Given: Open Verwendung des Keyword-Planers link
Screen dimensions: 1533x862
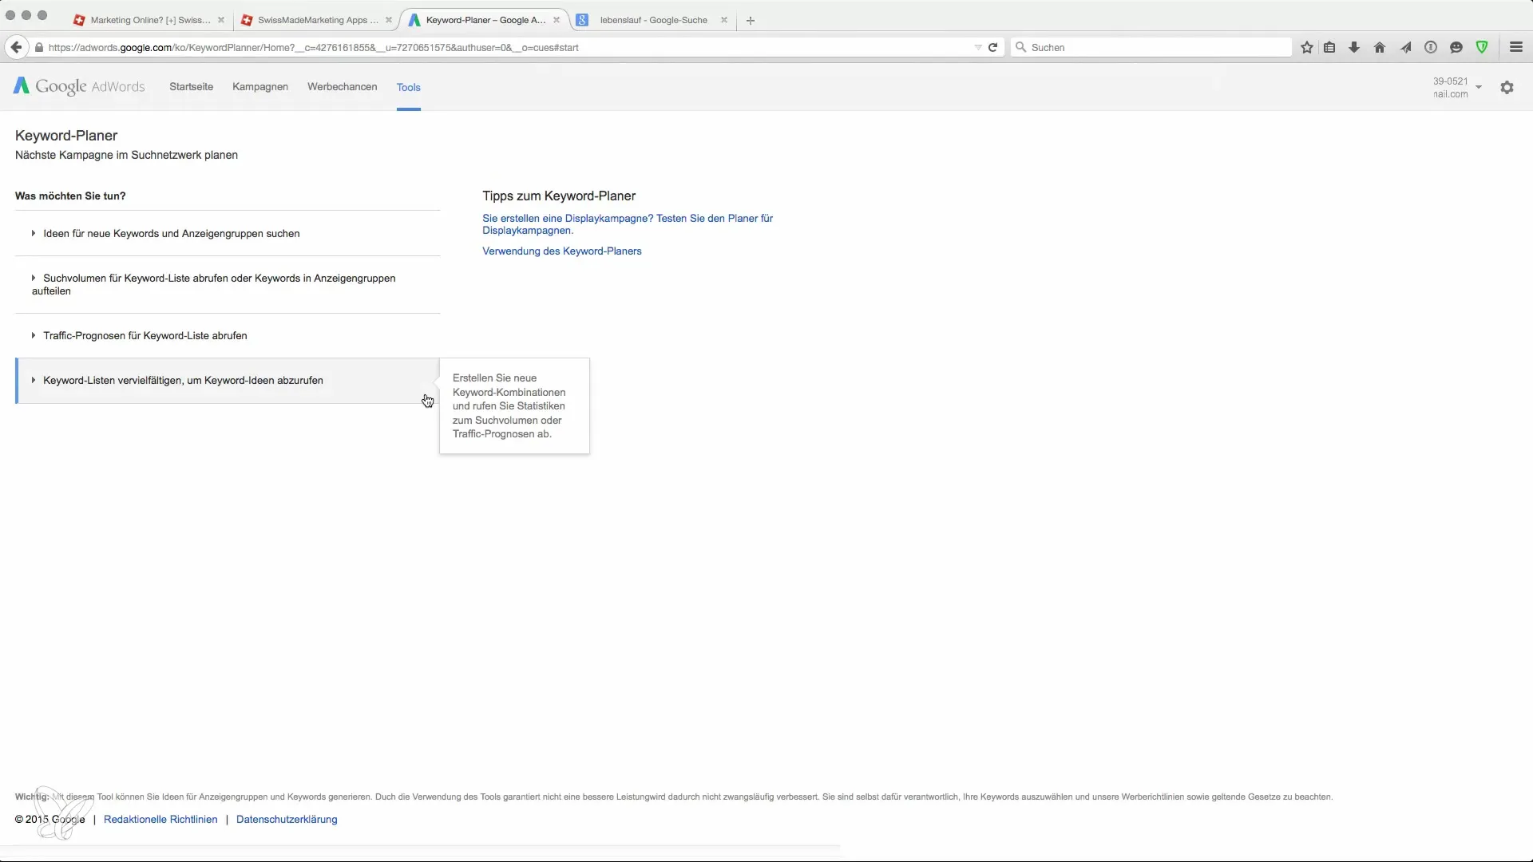Looking at the screenshot, I should [562, 251].
